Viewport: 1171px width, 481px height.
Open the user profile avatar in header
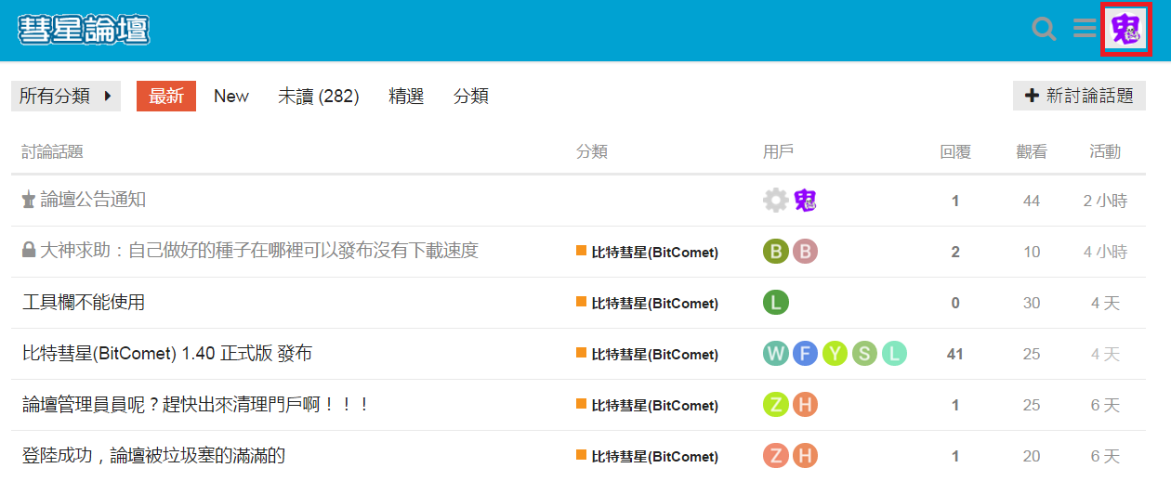coord(1125,30)
